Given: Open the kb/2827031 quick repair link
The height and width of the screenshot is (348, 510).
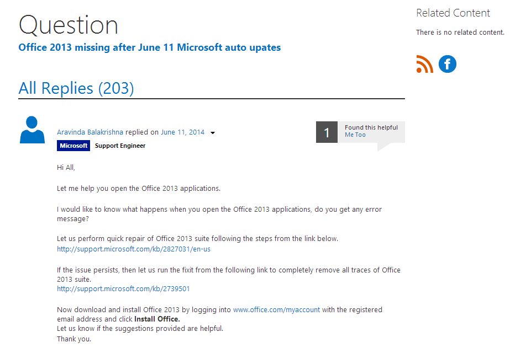Looking at the screenshot, I should pyautogui.click(x=134, y=249).
